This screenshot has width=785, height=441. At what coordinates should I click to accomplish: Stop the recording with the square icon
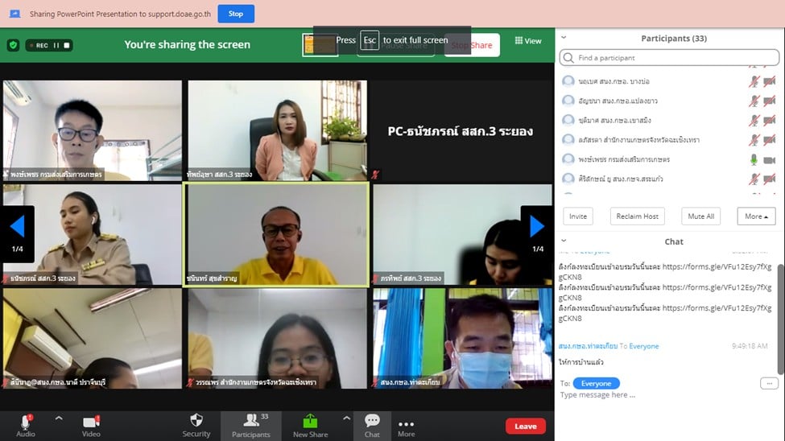coord(67,45)
